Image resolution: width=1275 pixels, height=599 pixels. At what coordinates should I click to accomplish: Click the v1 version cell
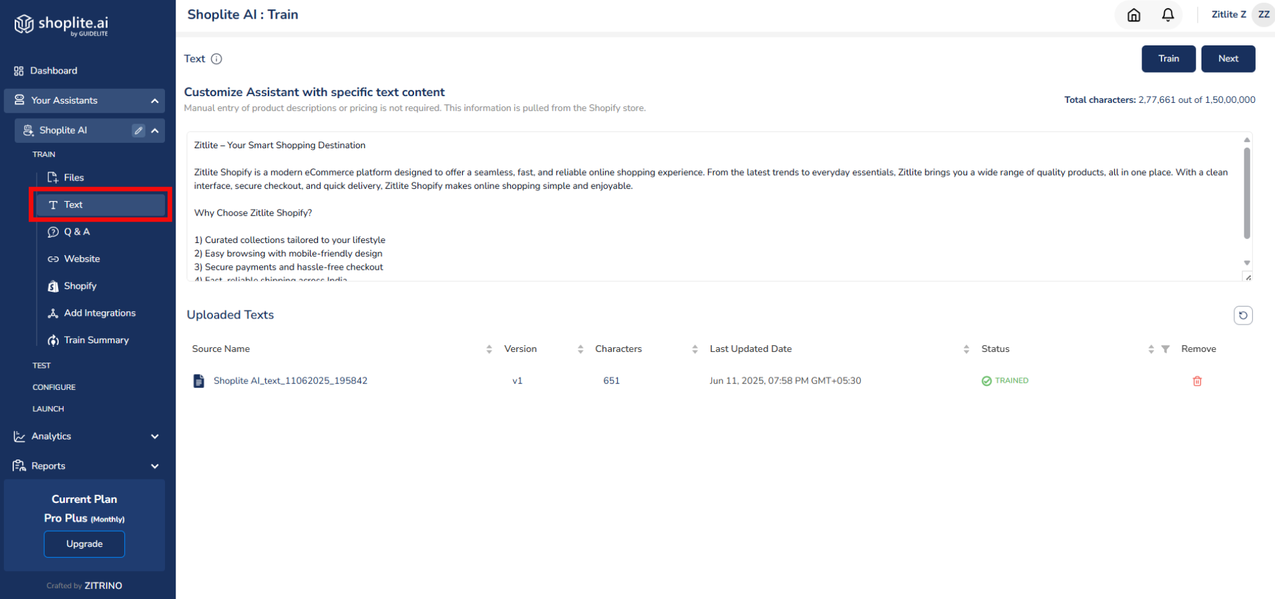[x=517, y=381]
